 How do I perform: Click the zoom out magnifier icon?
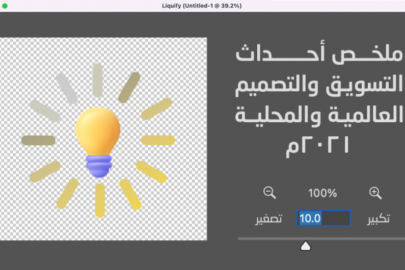pos(270,193)
